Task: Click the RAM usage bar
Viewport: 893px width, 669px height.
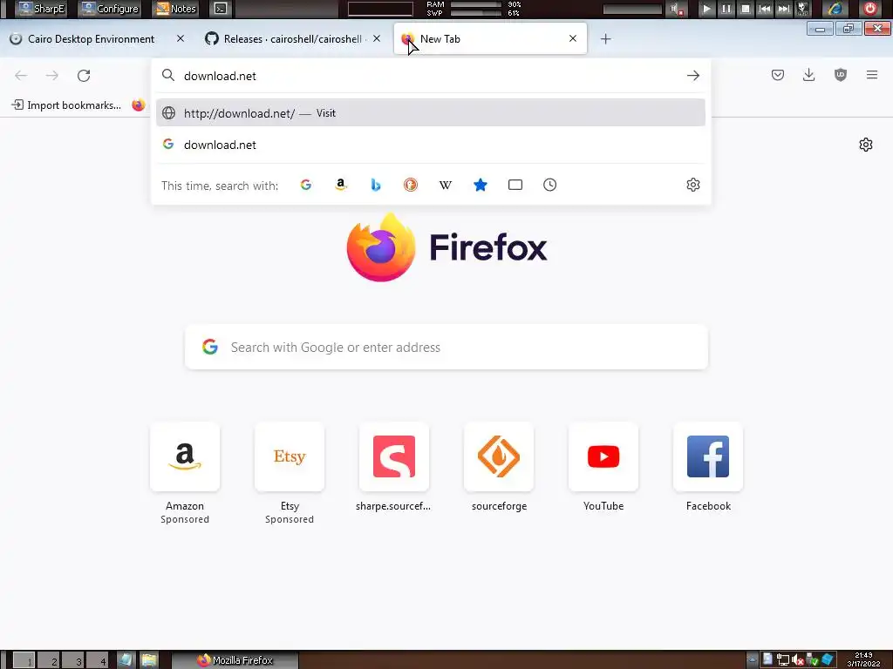Action: [475, 4]
